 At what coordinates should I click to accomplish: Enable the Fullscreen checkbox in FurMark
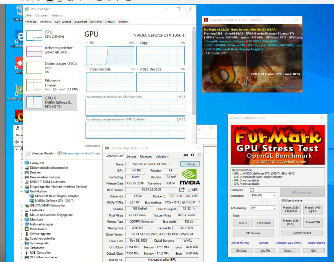(252, 190)
